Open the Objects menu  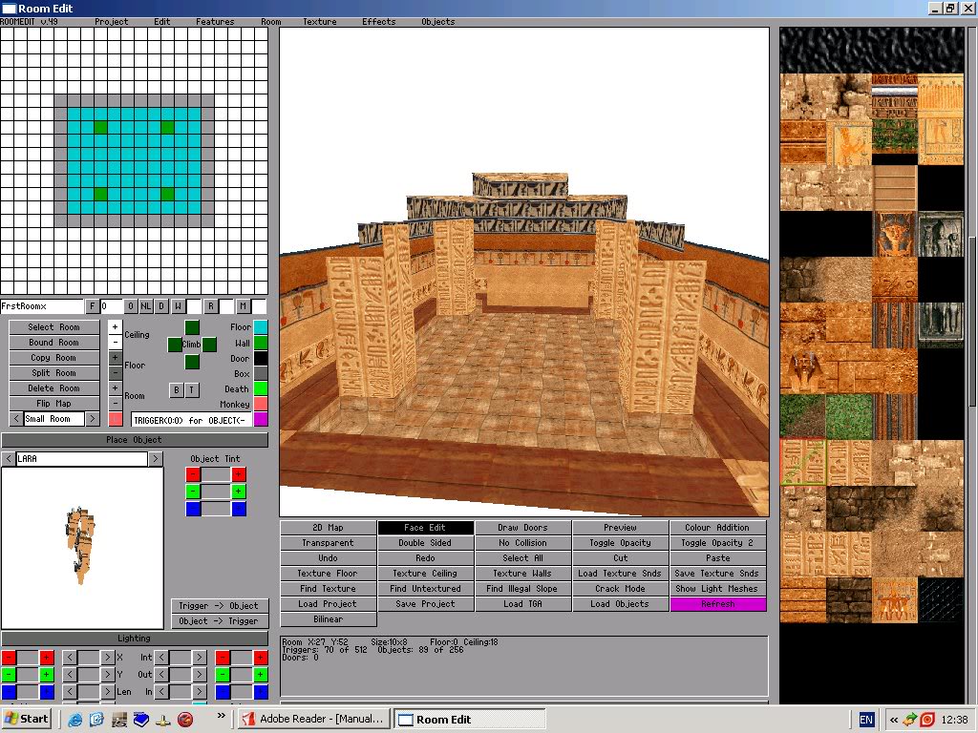click(437, 22)
